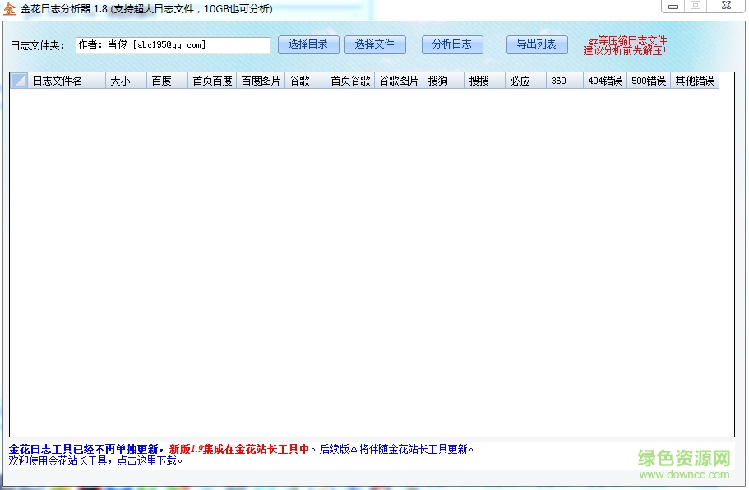Click the 首页百度 column header
The width and height of the screenshot is (749, 490).
coord(211,80)
